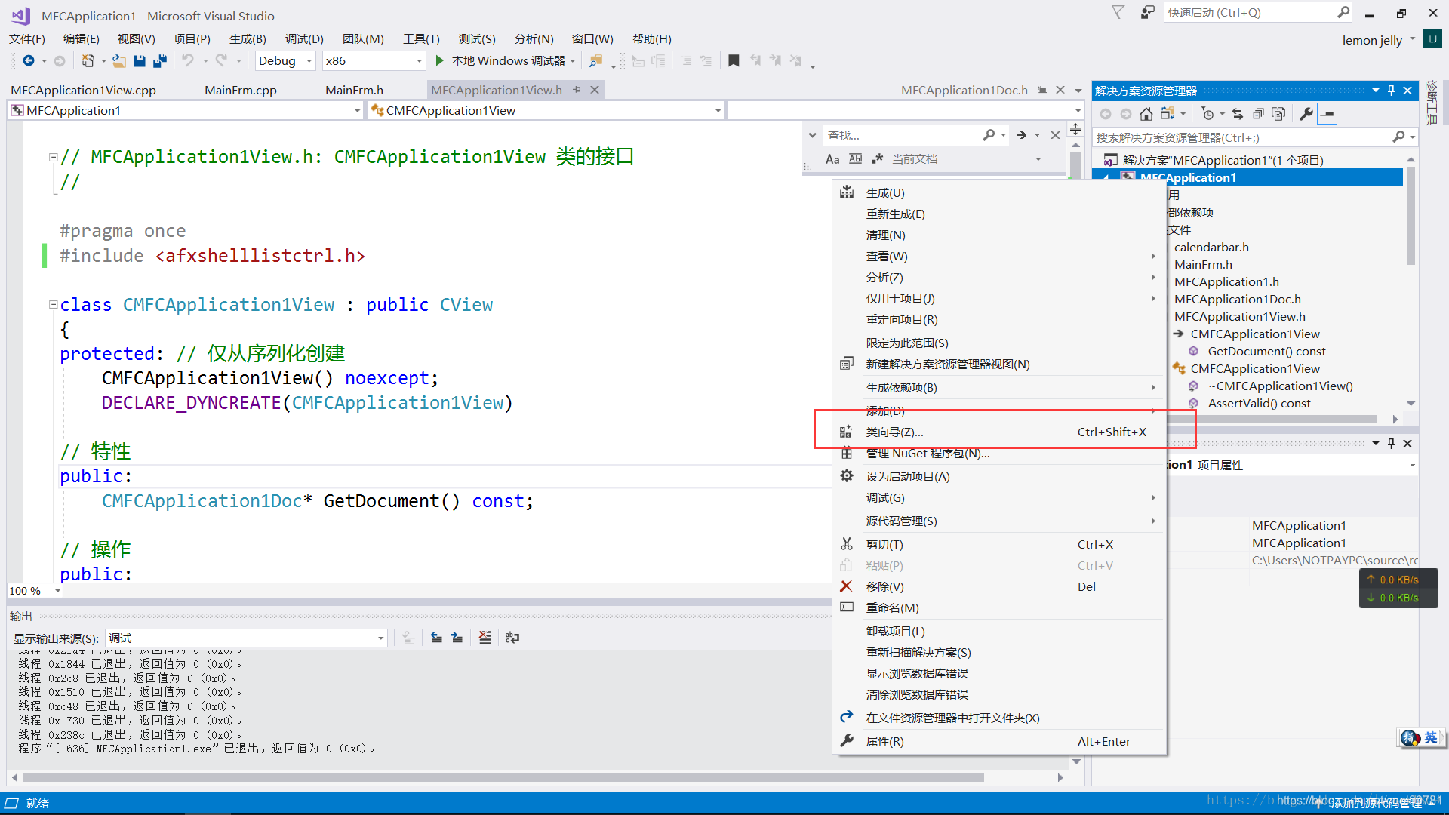The width and height of the screenshot is (1449, 815).
Task: Open the 诊断工具 side tab
Action: (1432, 103)
